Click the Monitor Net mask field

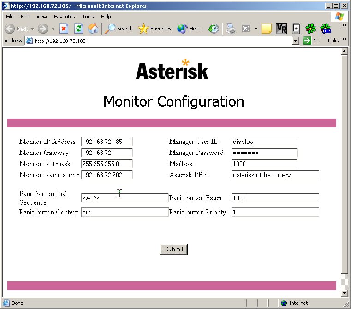107,164
